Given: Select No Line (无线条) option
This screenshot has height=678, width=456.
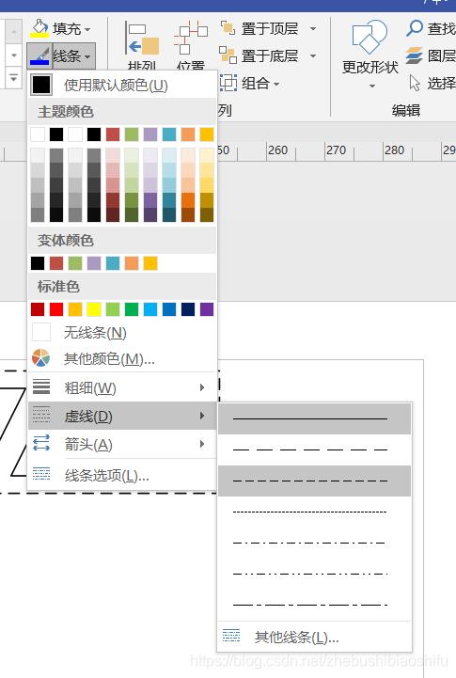Looking at the screenshot, I should pyautogui.click(x=123, y=333).
